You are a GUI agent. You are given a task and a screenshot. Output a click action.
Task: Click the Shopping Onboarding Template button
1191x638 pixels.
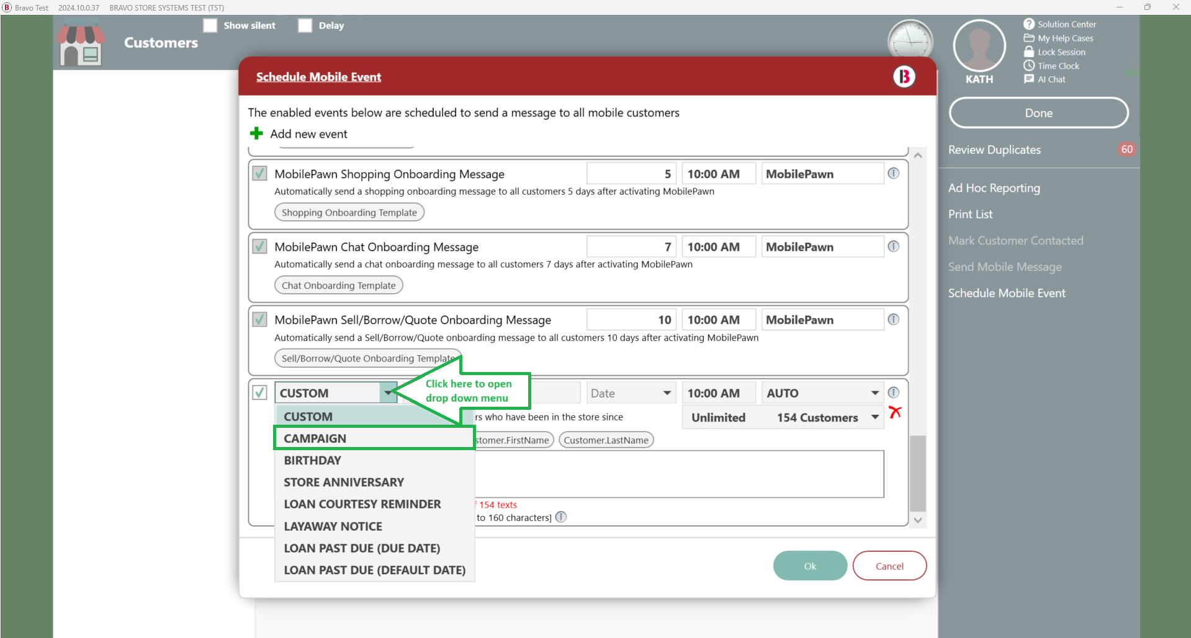click(349, 212)
